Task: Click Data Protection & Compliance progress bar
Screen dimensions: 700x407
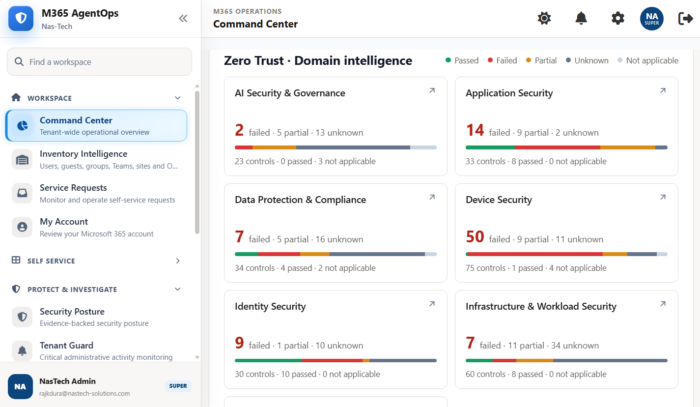Action: (x=336, y=254)
